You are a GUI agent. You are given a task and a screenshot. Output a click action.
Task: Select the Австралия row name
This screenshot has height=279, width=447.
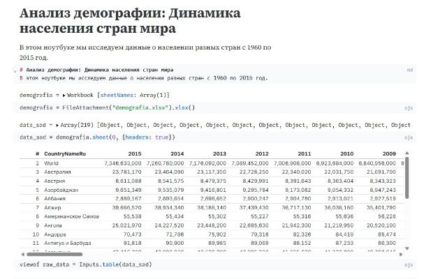click(57, 172)
